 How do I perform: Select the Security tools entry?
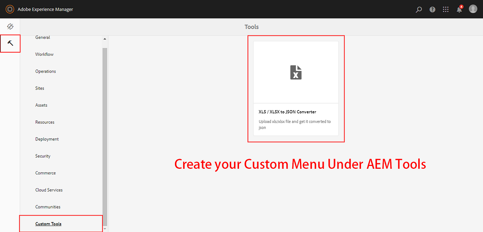tap(43, 156)
